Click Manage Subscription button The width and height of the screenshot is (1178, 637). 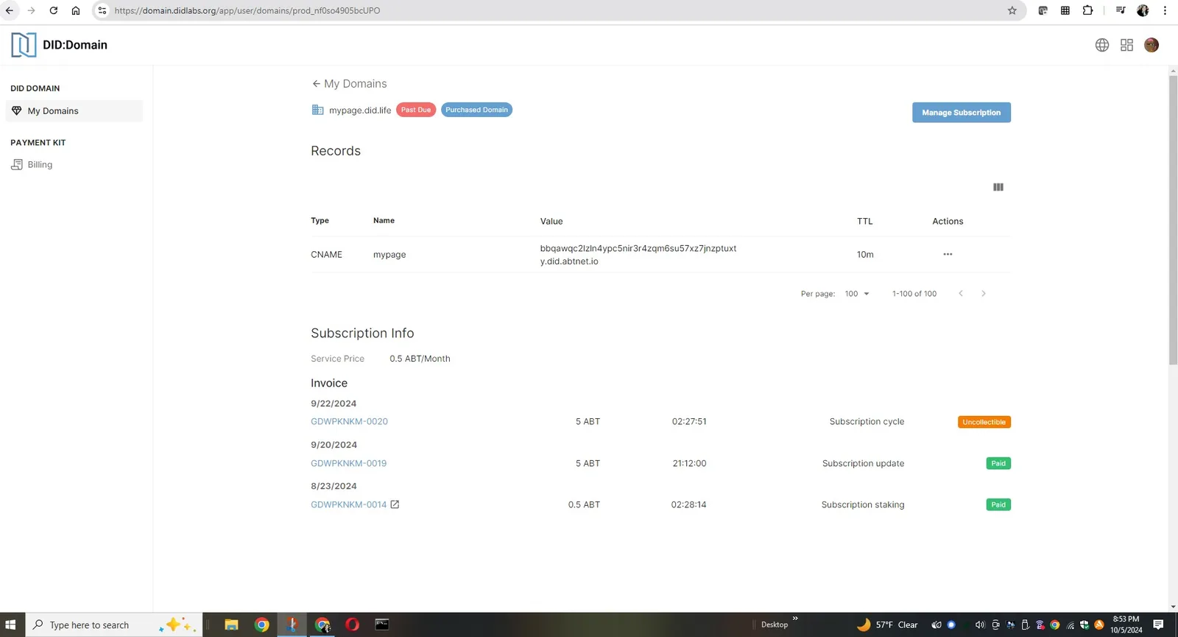click(x=962, y=113)
